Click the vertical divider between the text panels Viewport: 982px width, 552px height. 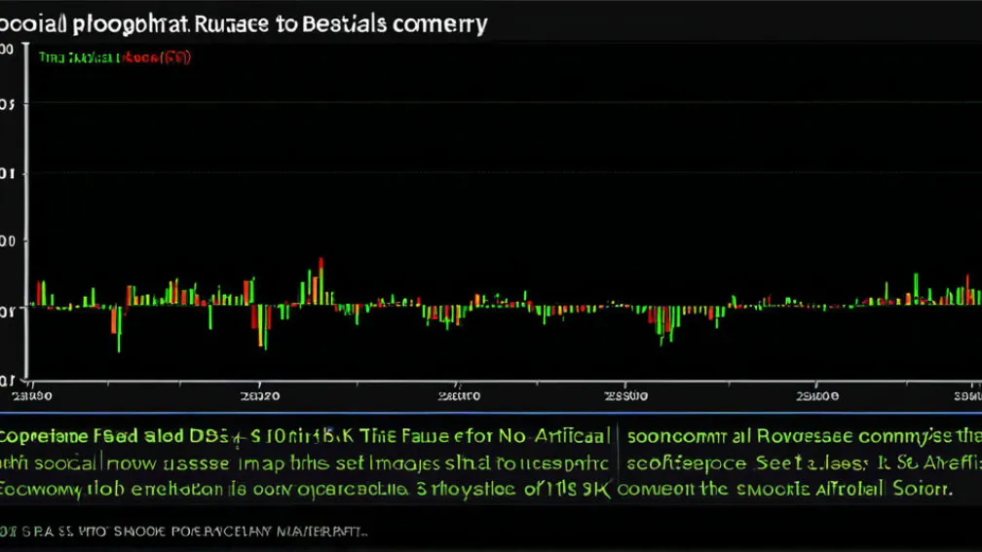tap(620, 461)
